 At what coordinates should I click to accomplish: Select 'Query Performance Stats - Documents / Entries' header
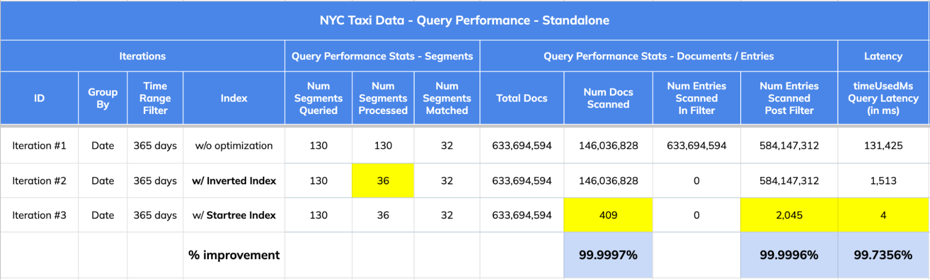(x=658, y=56)
